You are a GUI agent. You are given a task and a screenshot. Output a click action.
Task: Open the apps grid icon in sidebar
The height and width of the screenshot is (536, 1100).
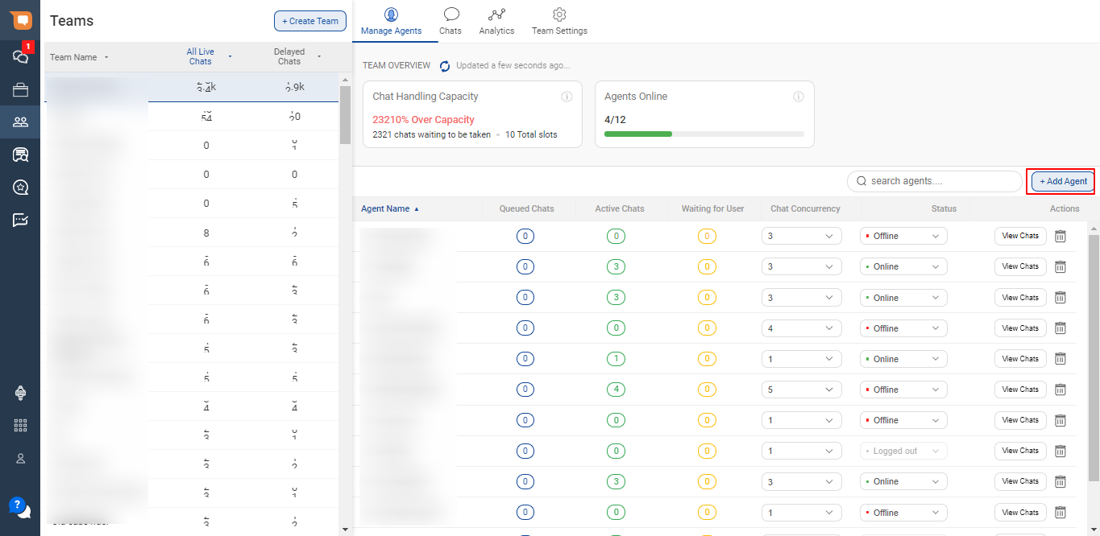point(21,426)
